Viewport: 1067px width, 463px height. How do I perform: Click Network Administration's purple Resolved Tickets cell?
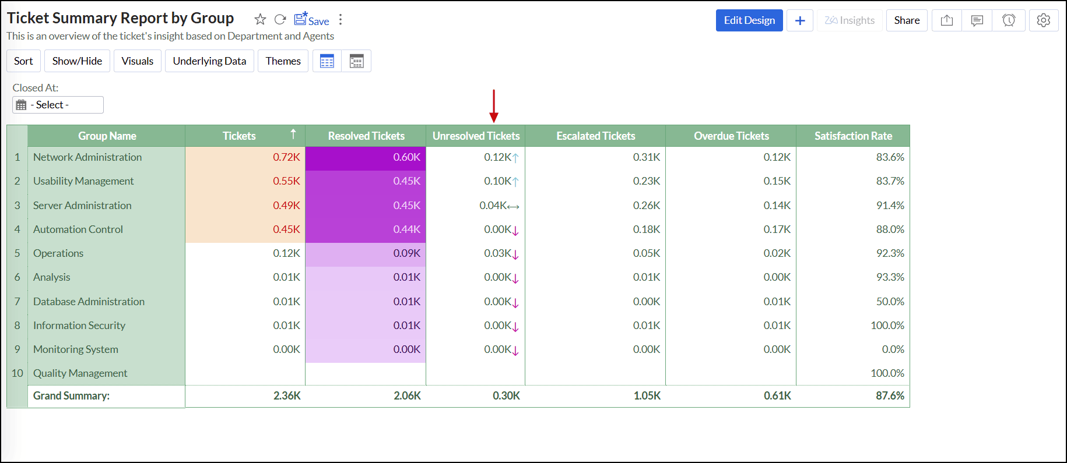[x=366, y=157]
